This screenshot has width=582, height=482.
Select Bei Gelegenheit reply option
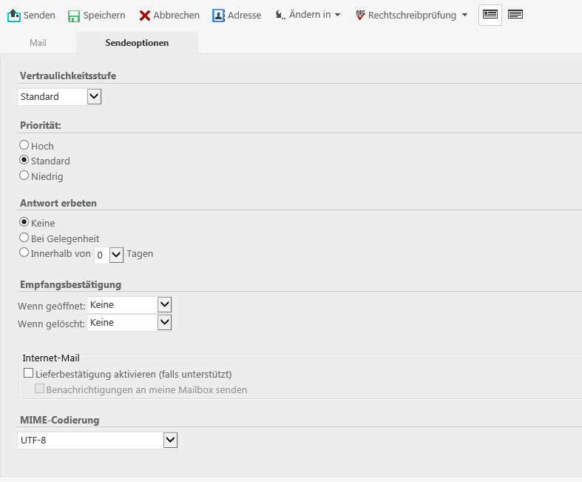[24, 237]
